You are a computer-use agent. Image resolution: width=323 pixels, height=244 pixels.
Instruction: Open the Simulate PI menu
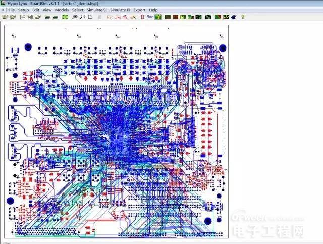click(x=120, y=10)
